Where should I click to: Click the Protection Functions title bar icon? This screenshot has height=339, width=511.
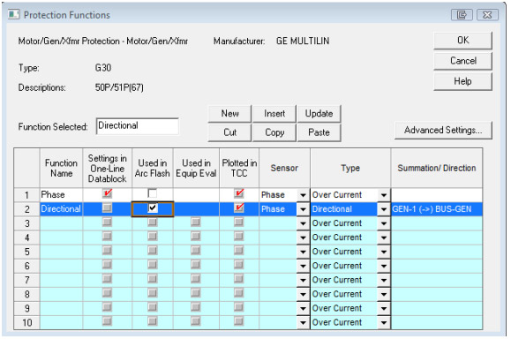point(13,15)
